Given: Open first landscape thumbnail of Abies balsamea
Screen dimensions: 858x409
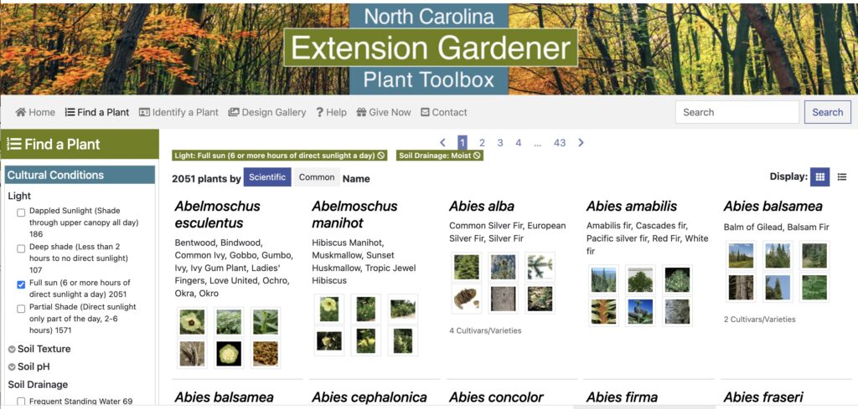Looking at the screenshot, I should (x=741, y=256).
